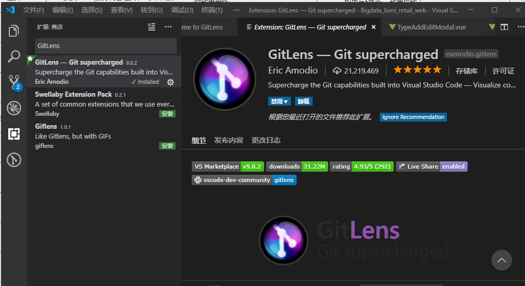Open the 调试(D) menu

point(182,10)
